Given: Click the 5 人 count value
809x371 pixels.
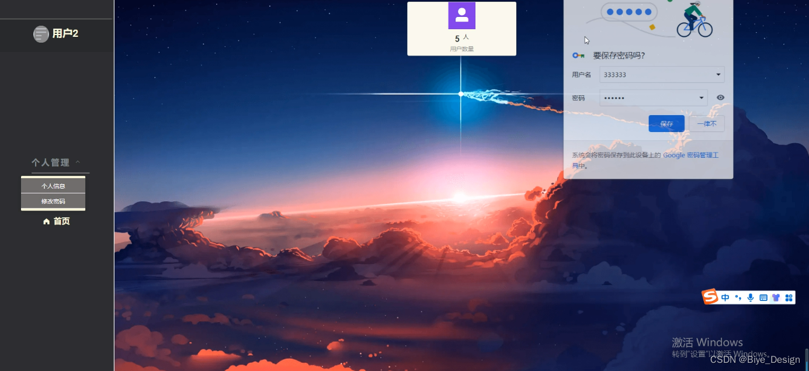Looking at the screenshot, I should [461, 39].
